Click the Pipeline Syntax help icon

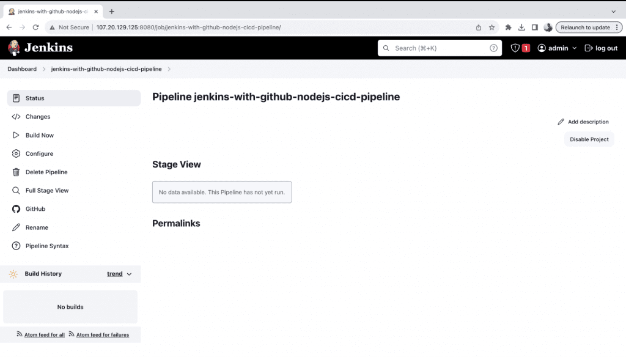16,246
